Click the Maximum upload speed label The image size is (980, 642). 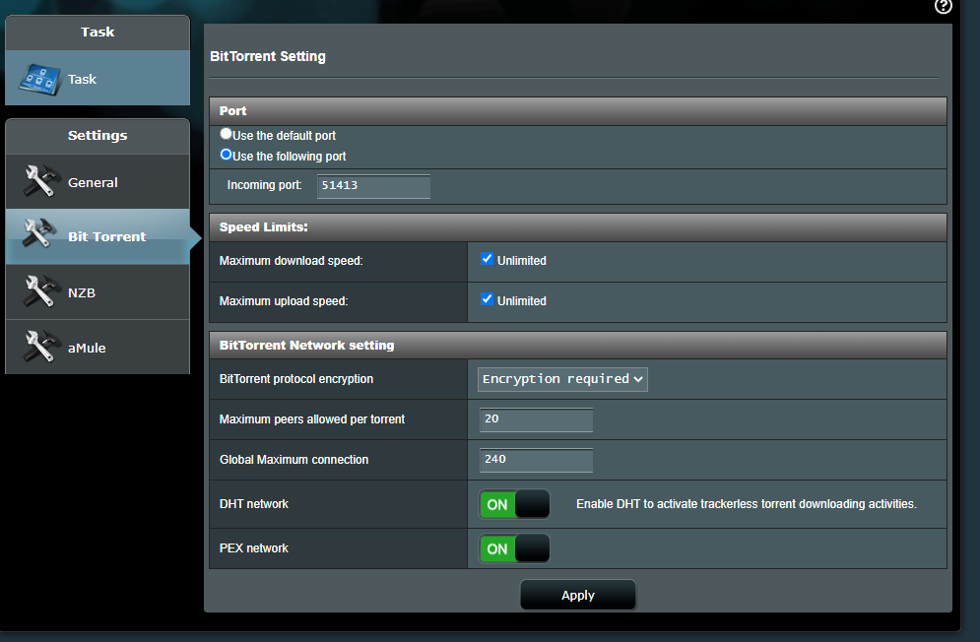284,301
